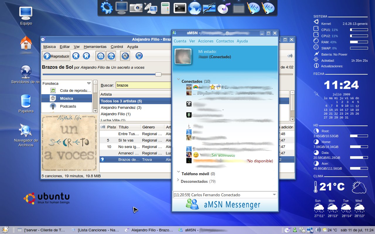Open the home folder desktop icon
This screenshot has width=375, height=234.
tap(26, 43)
